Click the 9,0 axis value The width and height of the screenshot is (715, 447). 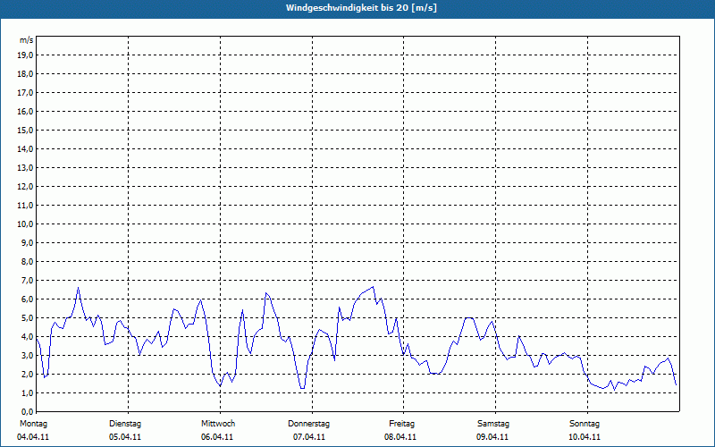coord(28,242)
